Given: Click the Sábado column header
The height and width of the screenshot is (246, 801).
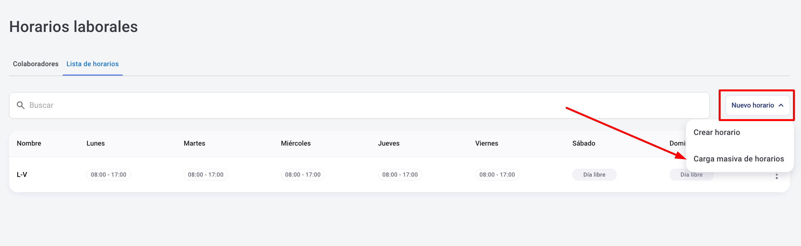Looking at the screenshot, I should point(584,143).
